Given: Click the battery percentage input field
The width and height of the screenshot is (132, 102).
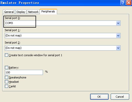Looking at the screenshot, I should (24, 72).
